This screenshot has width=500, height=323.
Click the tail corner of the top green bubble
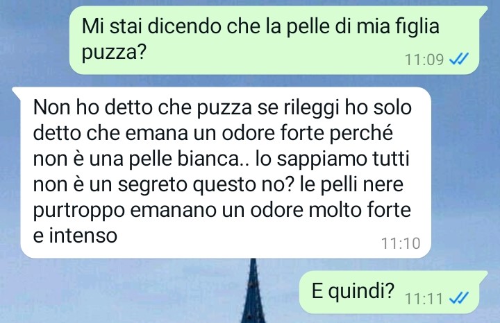click(483, 10)
